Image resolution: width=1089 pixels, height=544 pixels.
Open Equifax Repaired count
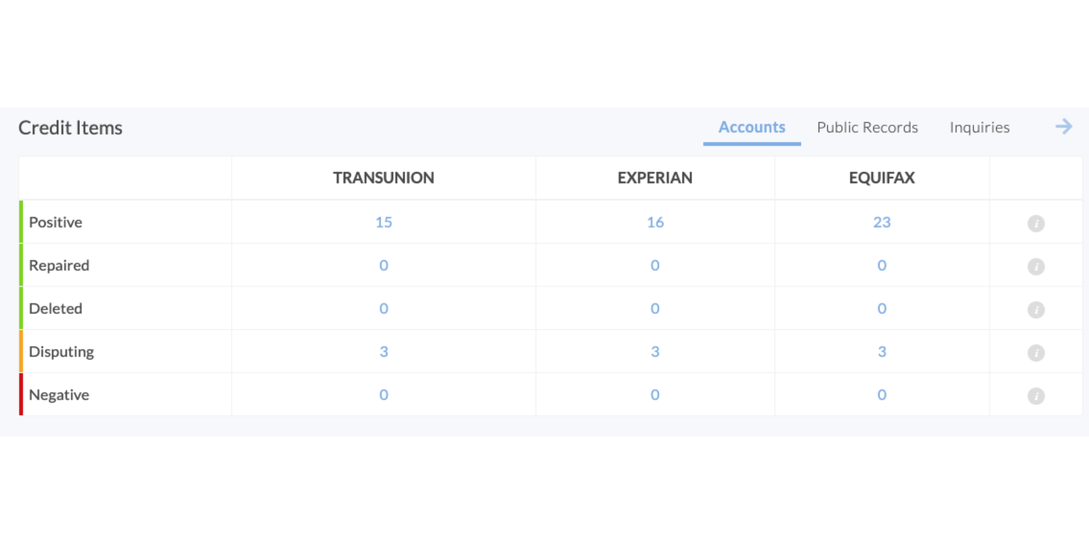pos(882,265)
